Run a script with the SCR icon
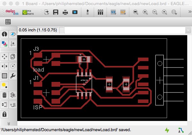Viewport: 192px width, 135px height. tap(113, 12)
